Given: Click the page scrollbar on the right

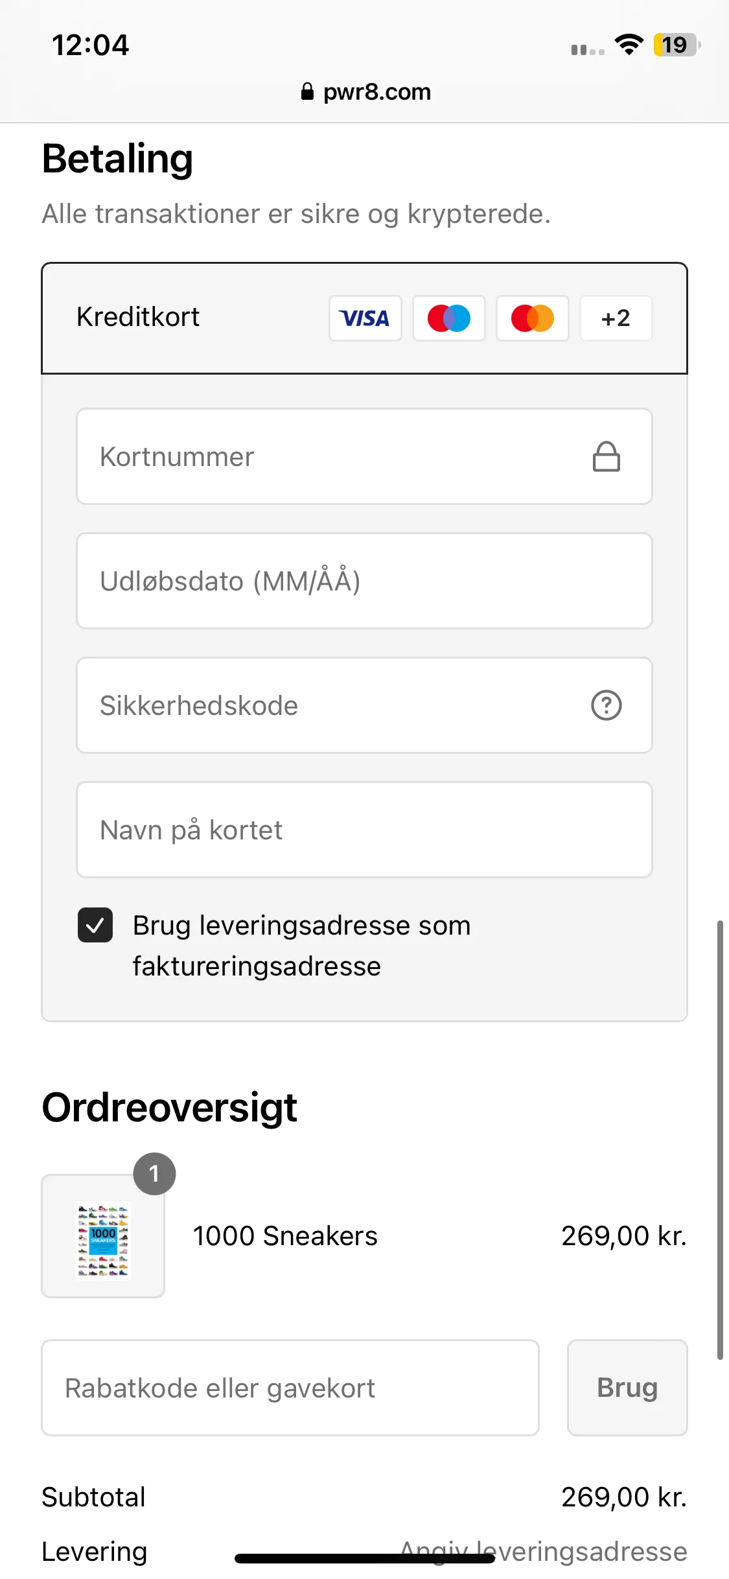Looking at the screenshot, I should [720, 1139].
